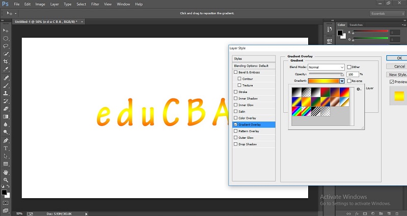This screenshot has height=216, width=407.
Task: Enable the Satin checkbox
Action: click(236, 111)
